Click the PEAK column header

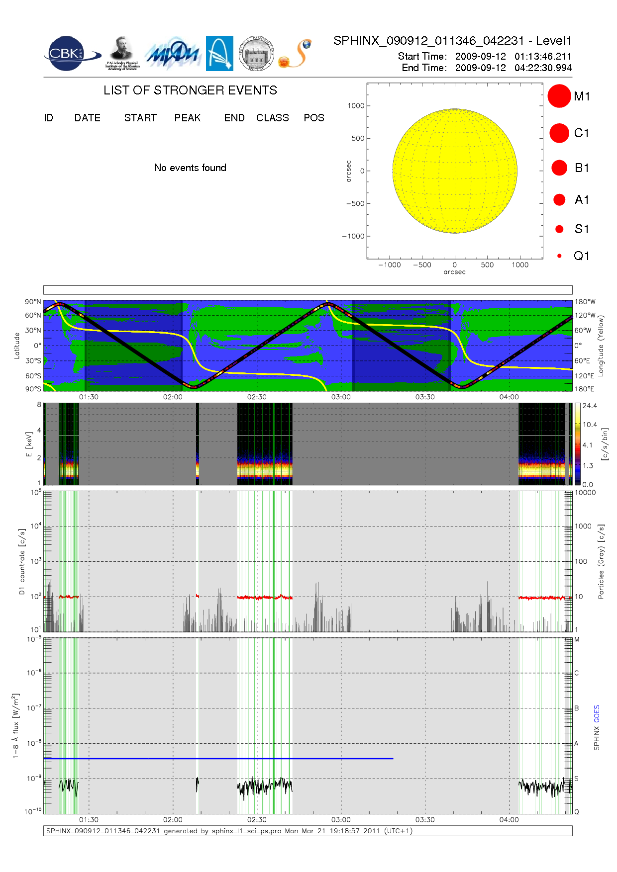pos(188,118)
